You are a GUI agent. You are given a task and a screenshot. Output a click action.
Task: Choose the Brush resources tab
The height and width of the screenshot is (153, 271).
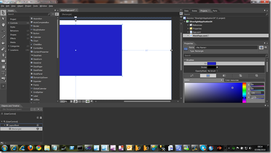click(x=257, y=76)
